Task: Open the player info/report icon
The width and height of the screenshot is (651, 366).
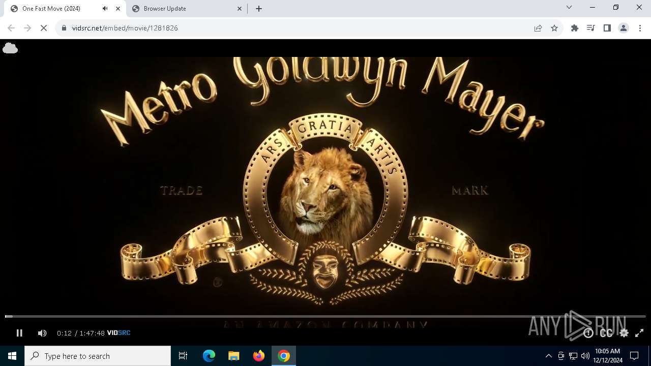Action: (x=588, y=333)
